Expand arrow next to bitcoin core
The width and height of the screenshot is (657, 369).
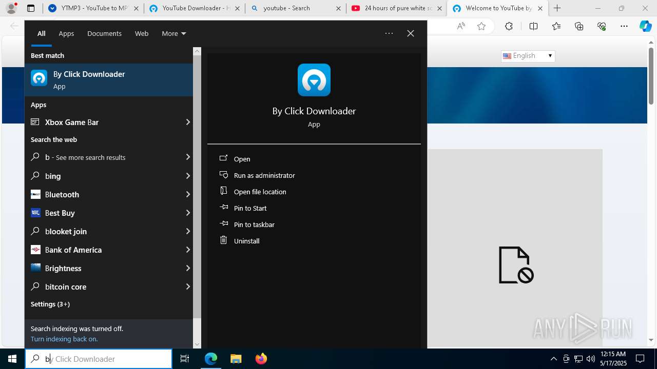(x=188, y=286)
